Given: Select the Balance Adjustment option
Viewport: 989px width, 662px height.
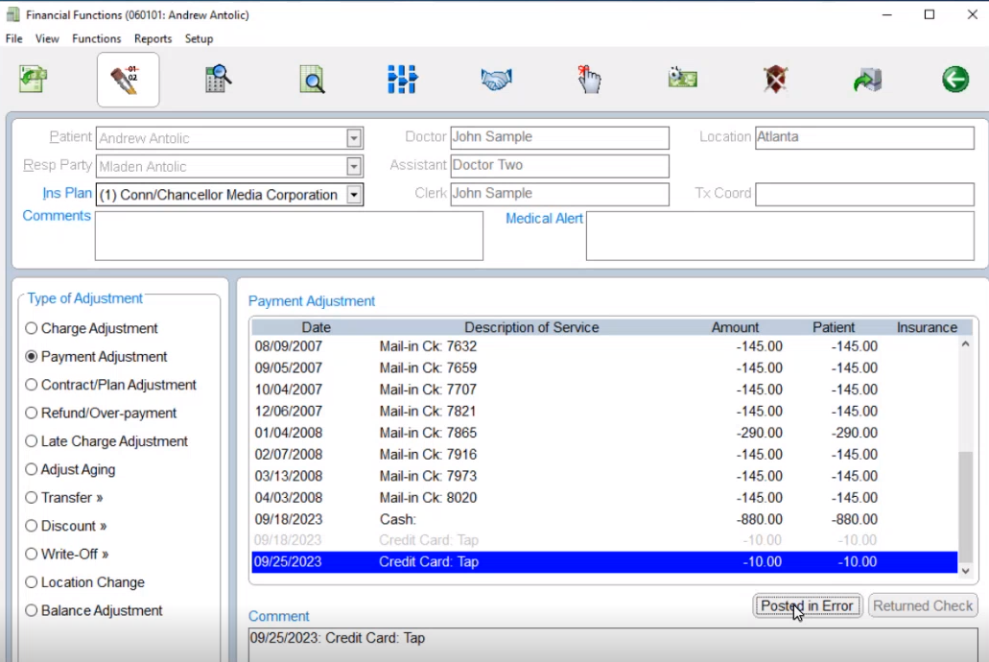Looking at the screenshot, I should pos(32,610).
